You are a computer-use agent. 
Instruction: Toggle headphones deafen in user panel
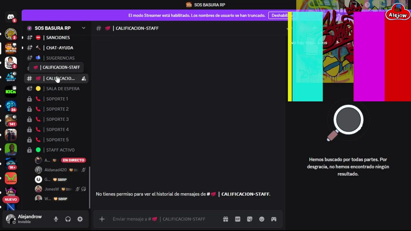point(68,219)
